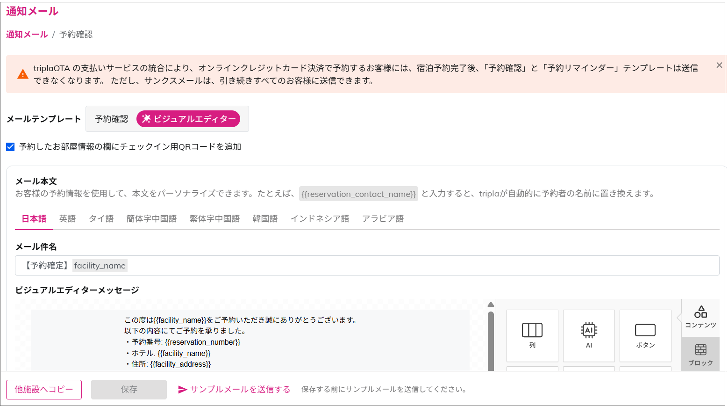Select the AI content block icon

click(x=589, y=335)
